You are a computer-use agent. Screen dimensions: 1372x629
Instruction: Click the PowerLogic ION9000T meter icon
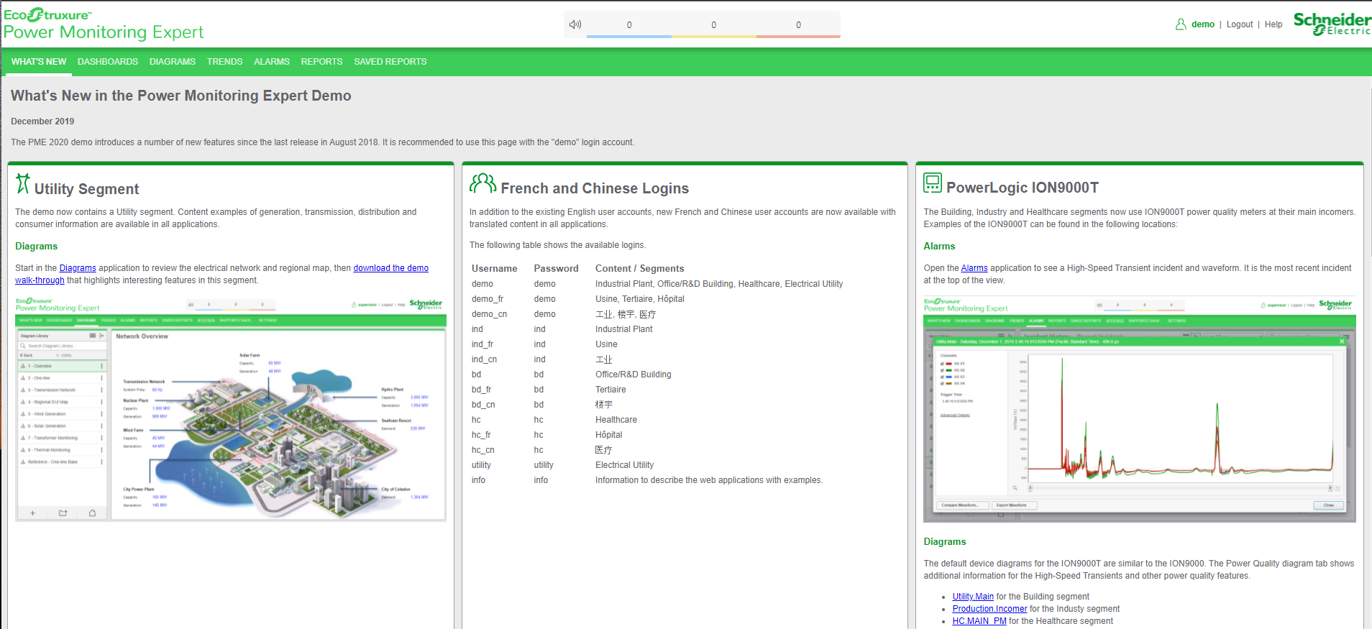(933, 183)
